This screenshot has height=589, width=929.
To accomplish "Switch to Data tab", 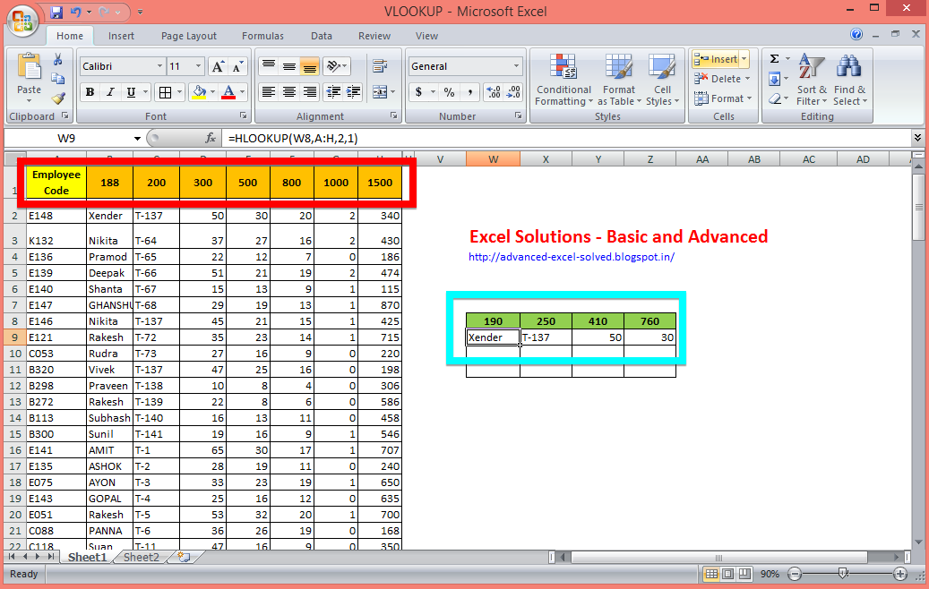I will [x=321, y=36].
